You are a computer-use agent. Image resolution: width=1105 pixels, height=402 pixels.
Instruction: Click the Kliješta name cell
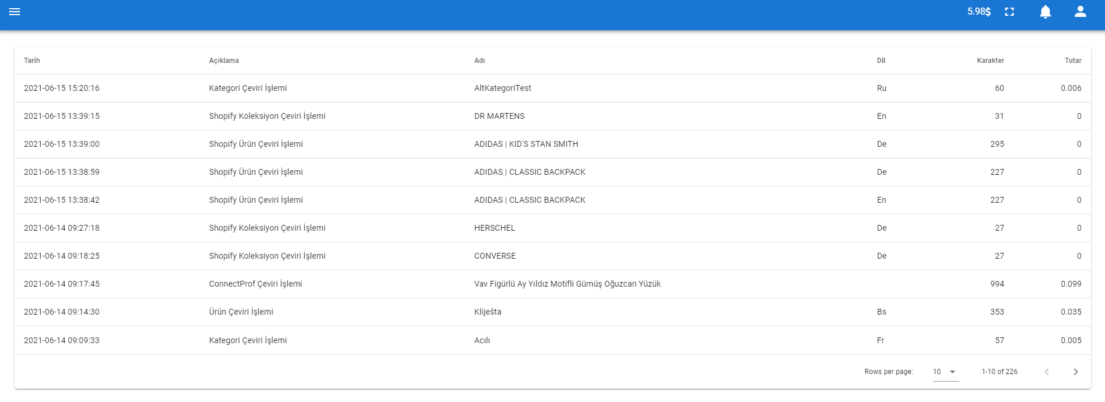click(x=488, y=312)
